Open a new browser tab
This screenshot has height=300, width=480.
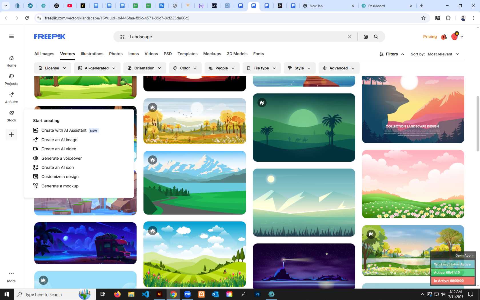(421, 6)
